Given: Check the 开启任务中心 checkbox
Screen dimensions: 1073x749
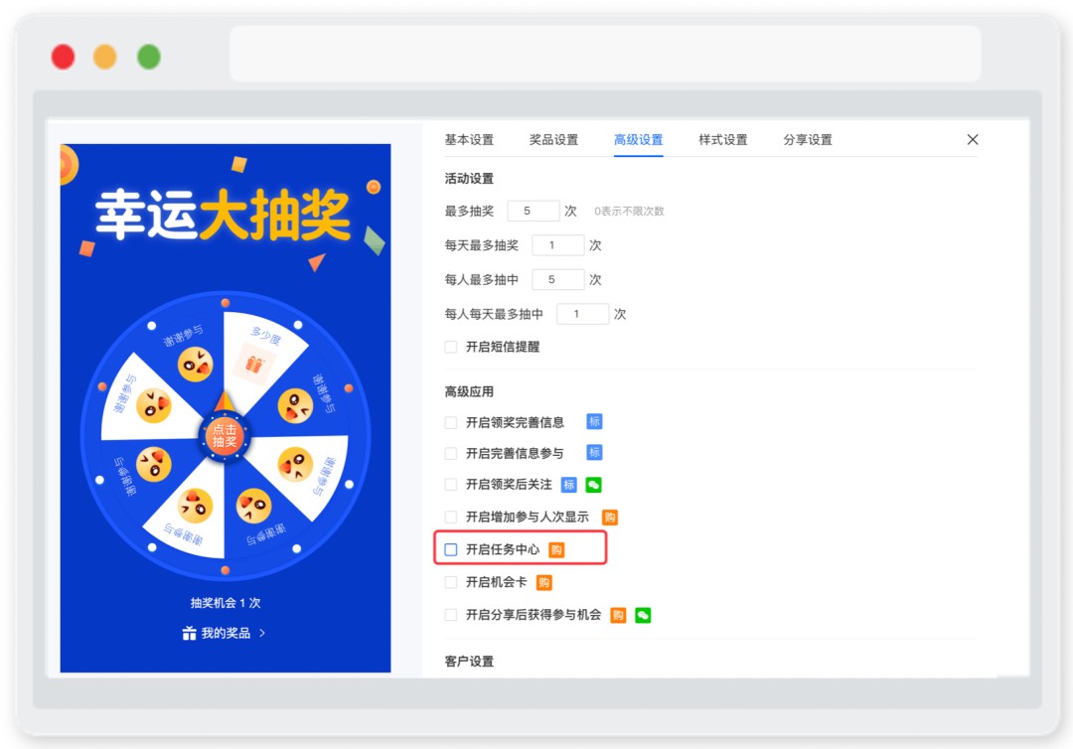Looking at the screenshot, I should pos(451,549).
